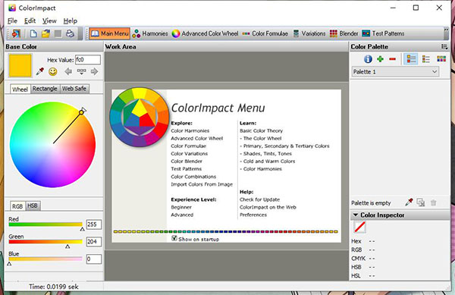Open the Color Harmonies link
Viewport: 455px width, 295px height.
pyautogui.click(x=190, y=131)
